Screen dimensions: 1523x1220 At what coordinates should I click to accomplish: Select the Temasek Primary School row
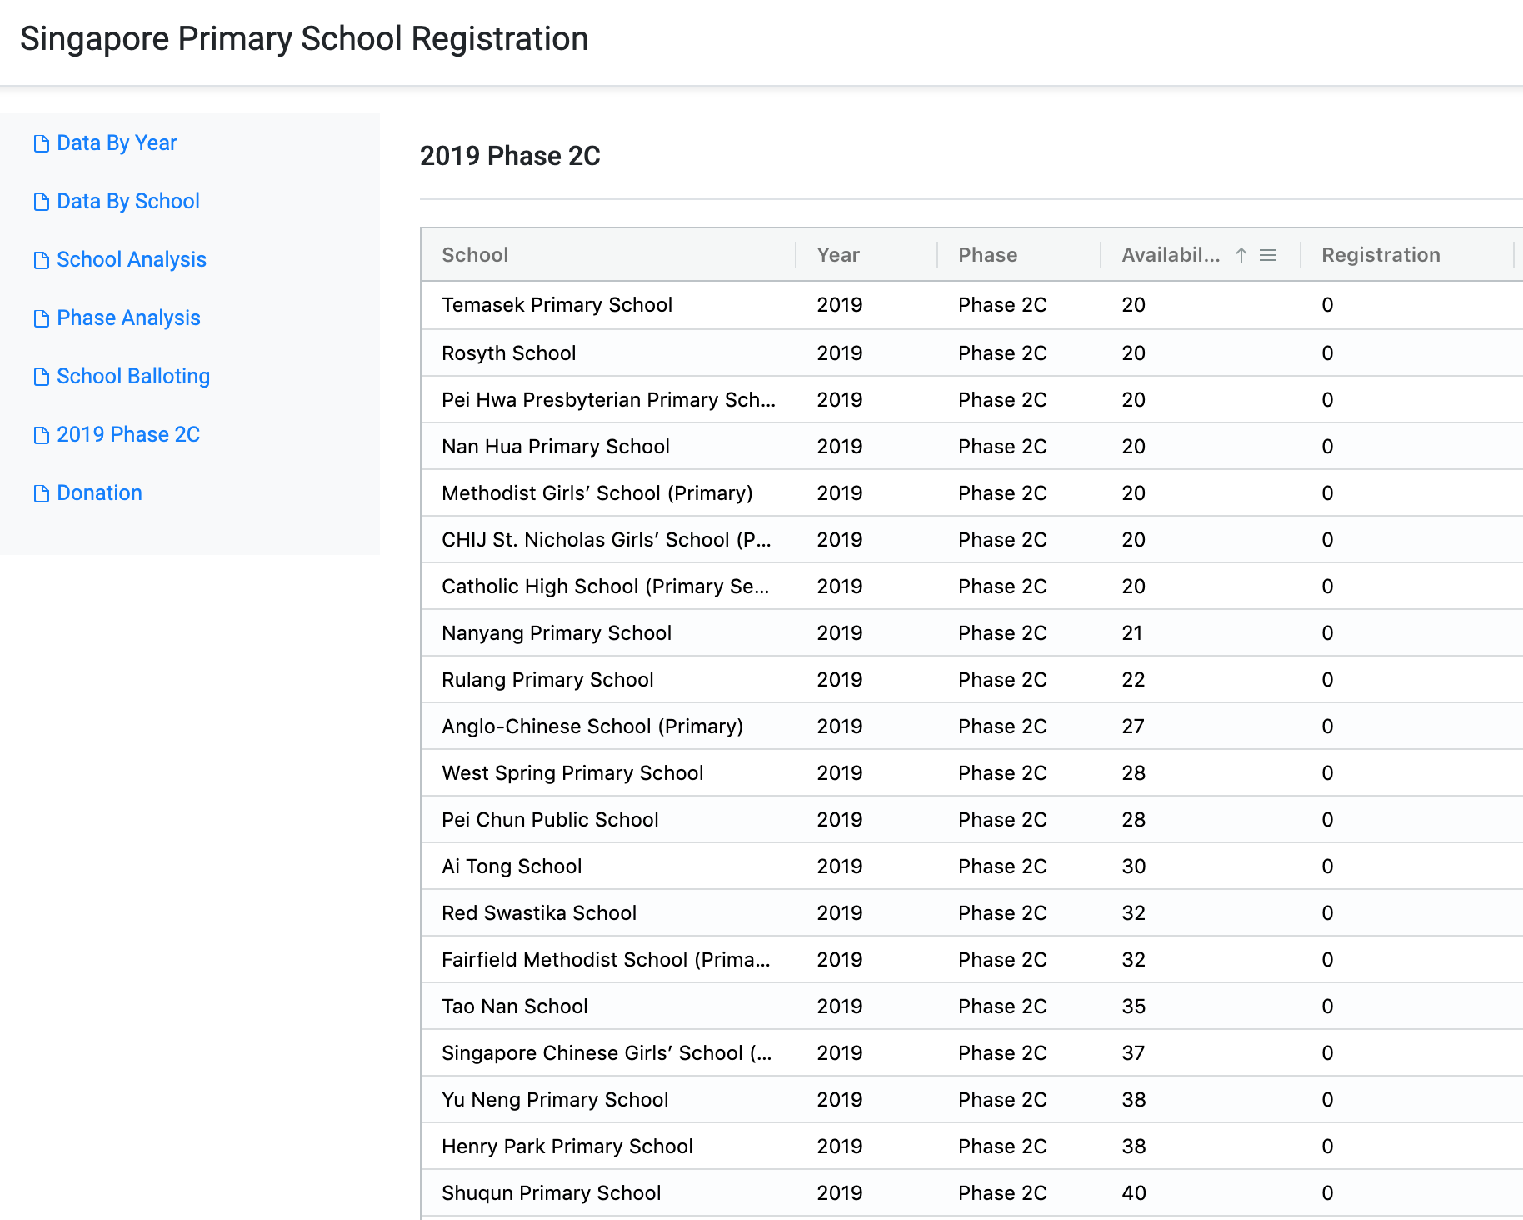click(557, 305)
